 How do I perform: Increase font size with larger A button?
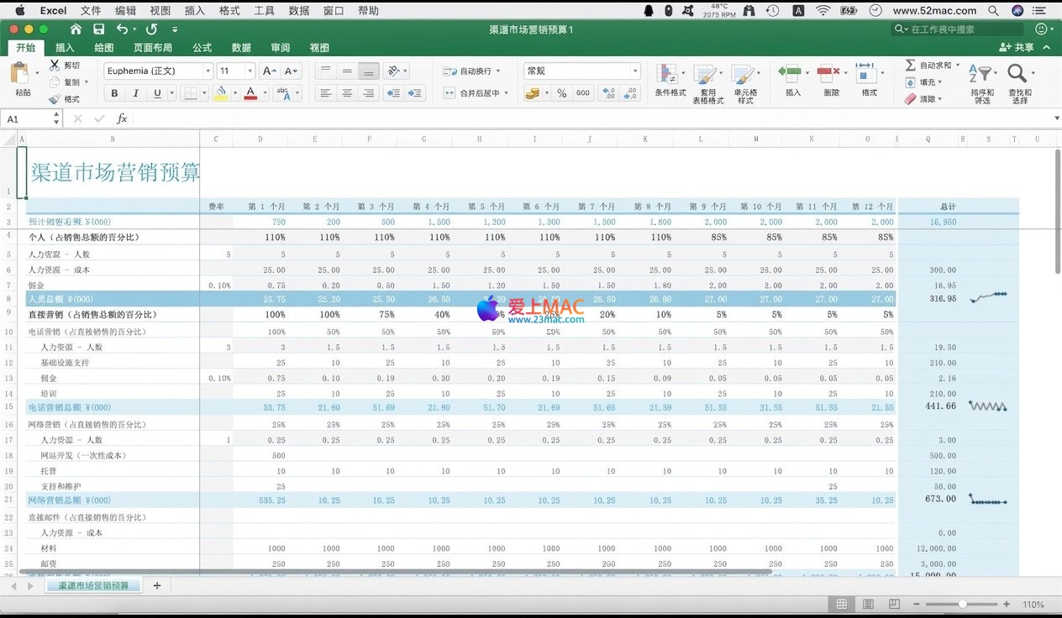tap(269, 71)
